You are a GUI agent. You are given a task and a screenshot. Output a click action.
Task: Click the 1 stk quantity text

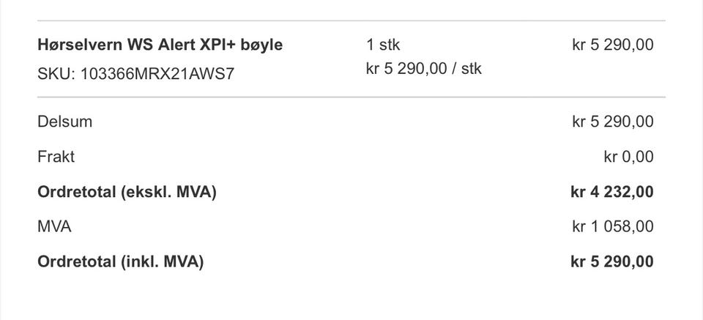(383, 45)
